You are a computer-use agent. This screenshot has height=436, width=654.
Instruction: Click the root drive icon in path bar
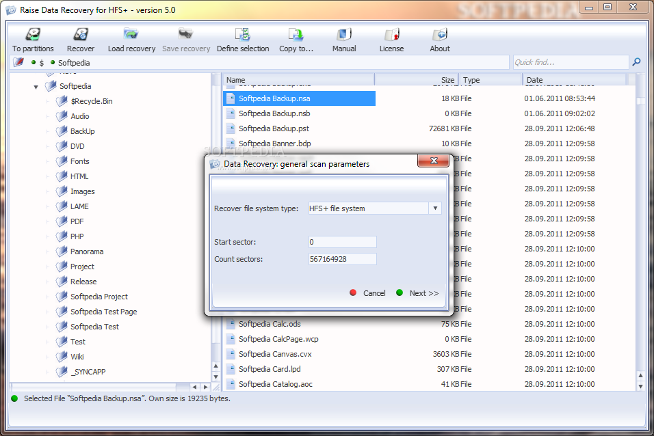tap(18, 62)
